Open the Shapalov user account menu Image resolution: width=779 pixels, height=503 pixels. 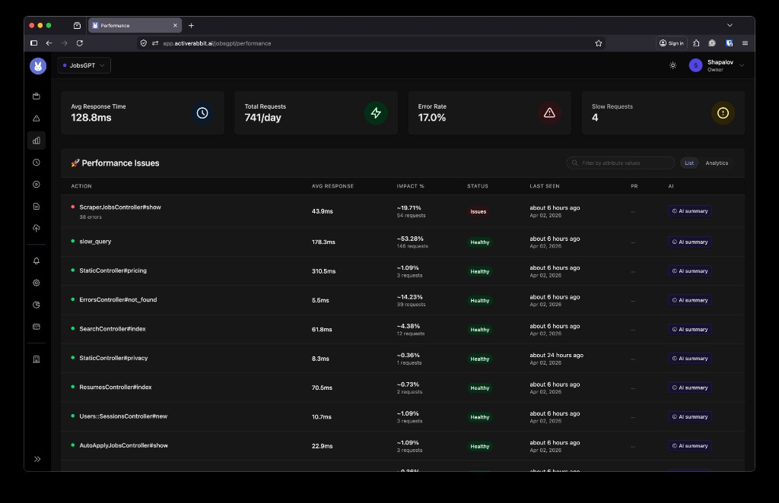pos(717,65)
